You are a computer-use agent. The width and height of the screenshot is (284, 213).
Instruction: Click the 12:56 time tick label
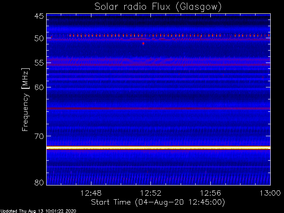tap(210, 193)
